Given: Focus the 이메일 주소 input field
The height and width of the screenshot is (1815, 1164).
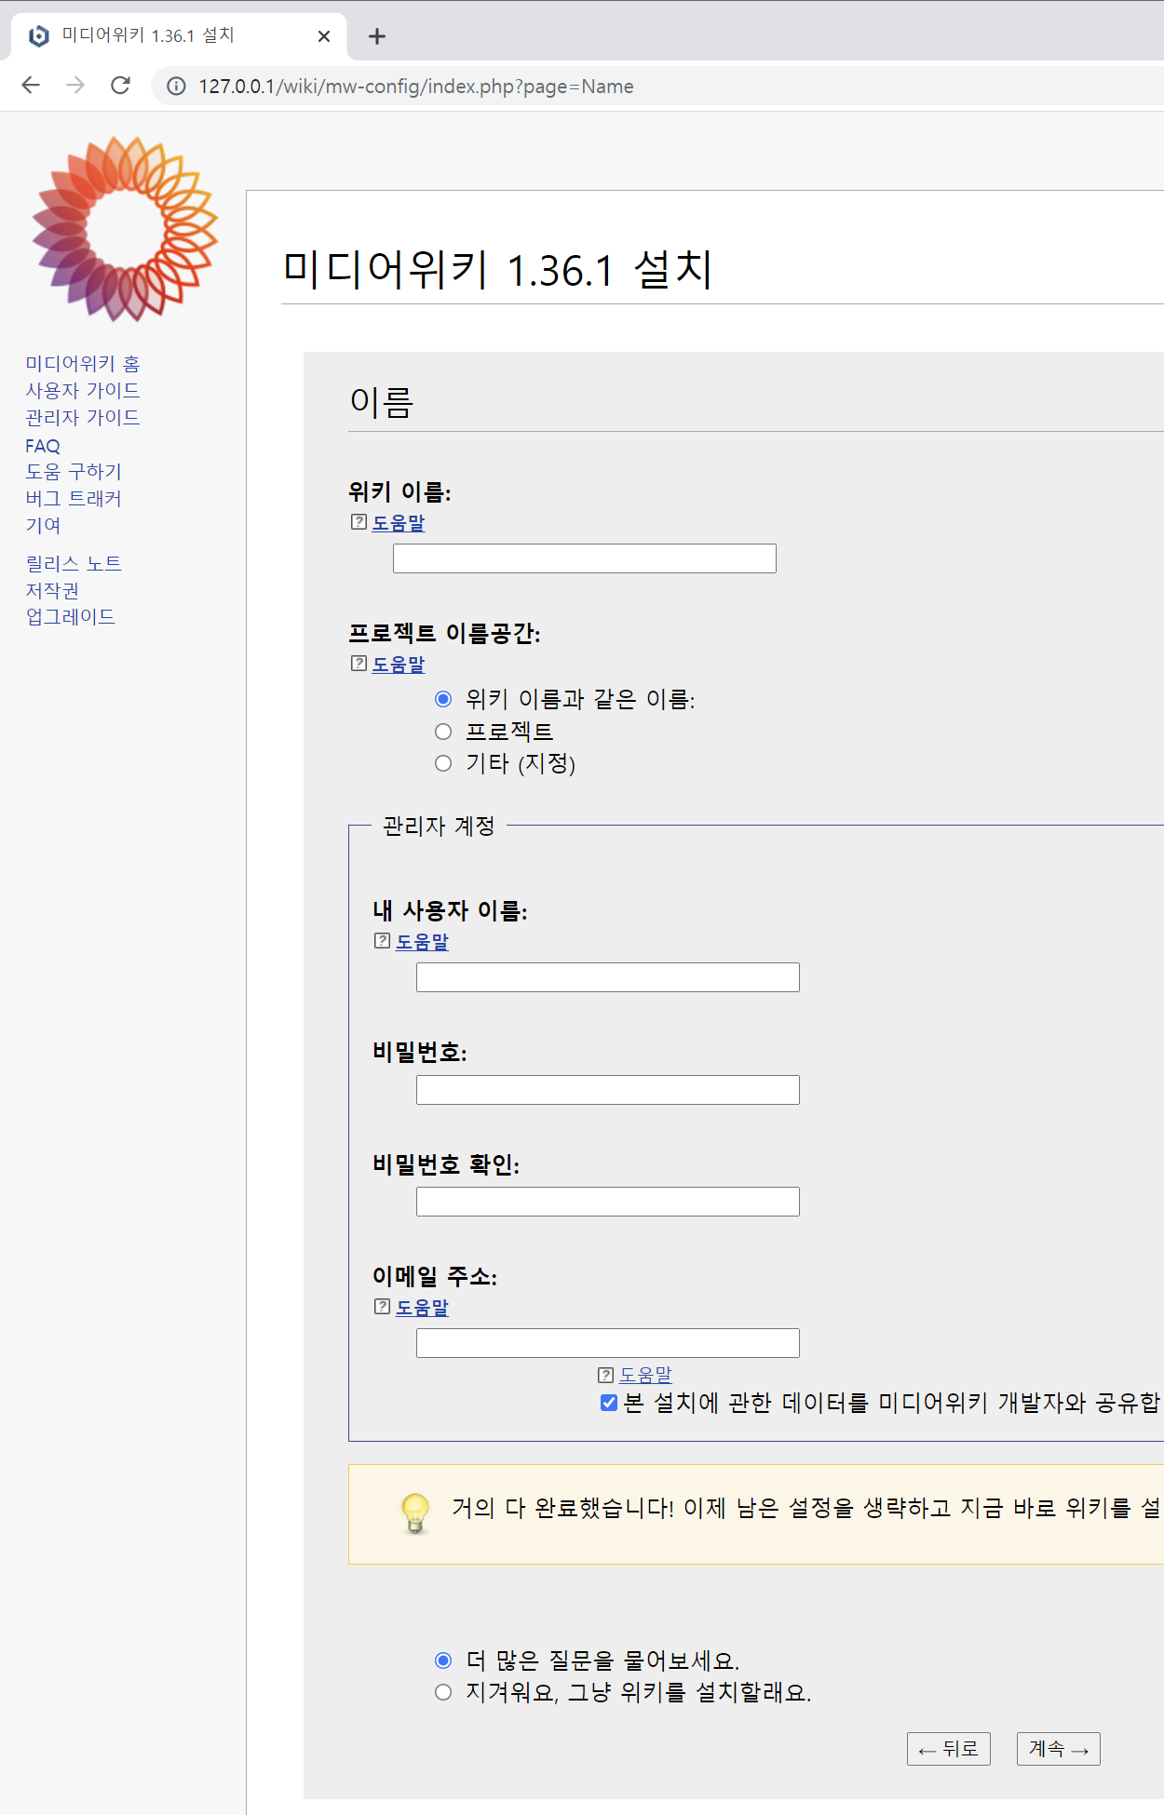Looking at the screenshot, I should [x=608, y=1343].
